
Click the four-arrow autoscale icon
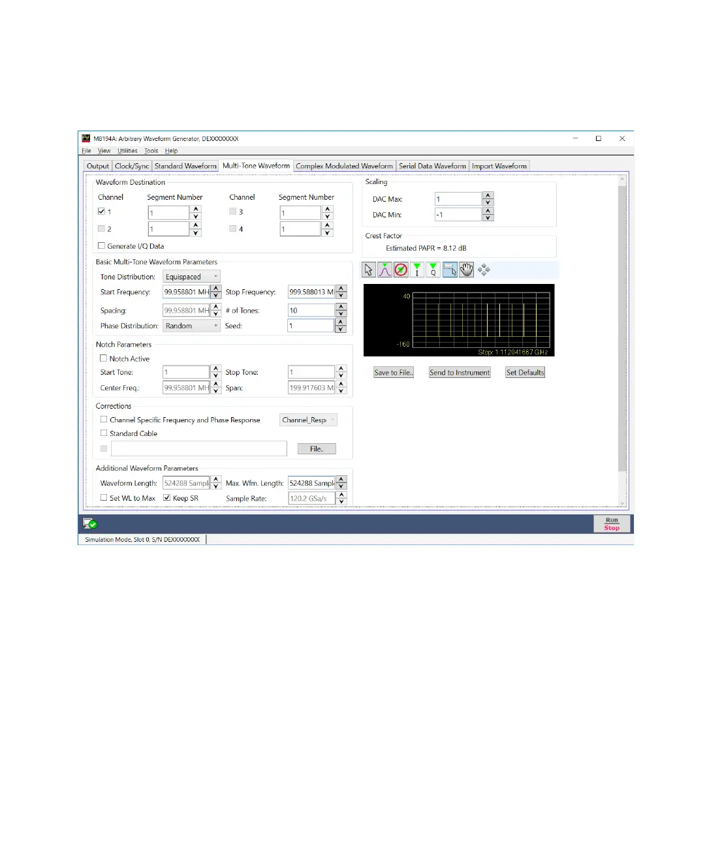484,270
